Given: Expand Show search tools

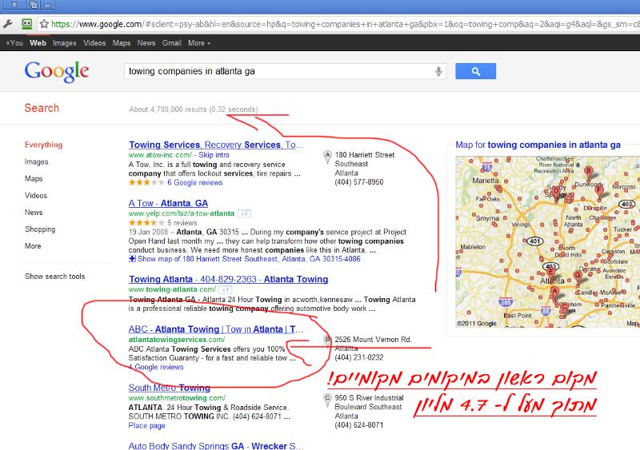Looking at the screenshot, I should pos(54,277).
